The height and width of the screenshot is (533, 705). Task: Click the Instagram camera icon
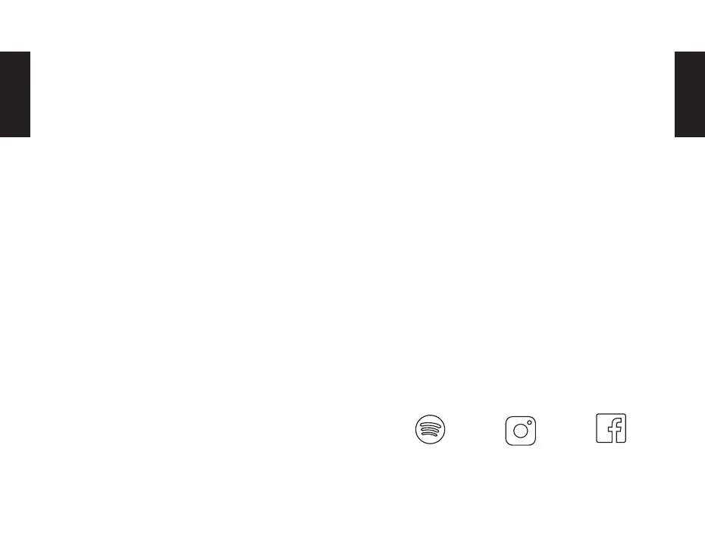tap(521, 430)
